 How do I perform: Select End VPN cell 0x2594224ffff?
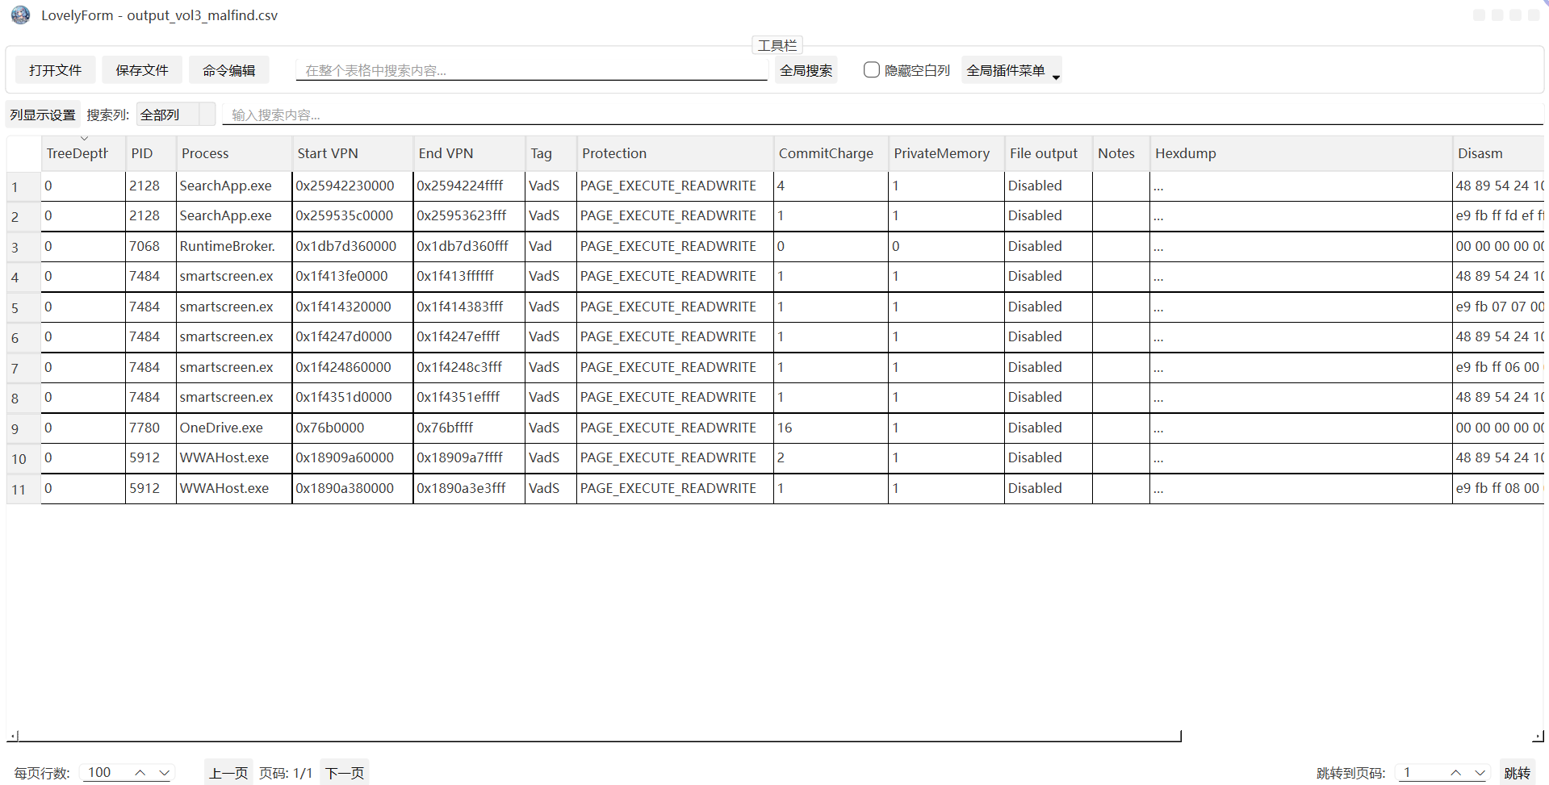click(x=469, y=186)
